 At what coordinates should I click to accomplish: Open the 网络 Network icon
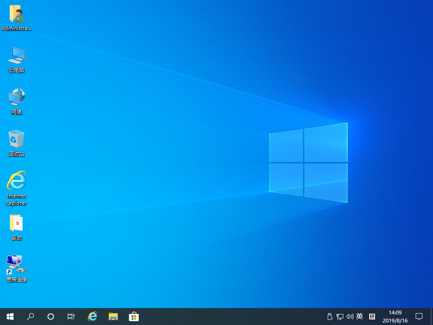16,101
